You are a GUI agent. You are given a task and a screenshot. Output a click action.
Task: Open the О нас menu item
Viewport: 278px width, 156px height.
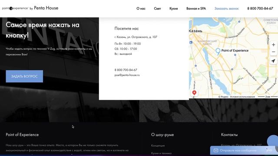point(141,9)
